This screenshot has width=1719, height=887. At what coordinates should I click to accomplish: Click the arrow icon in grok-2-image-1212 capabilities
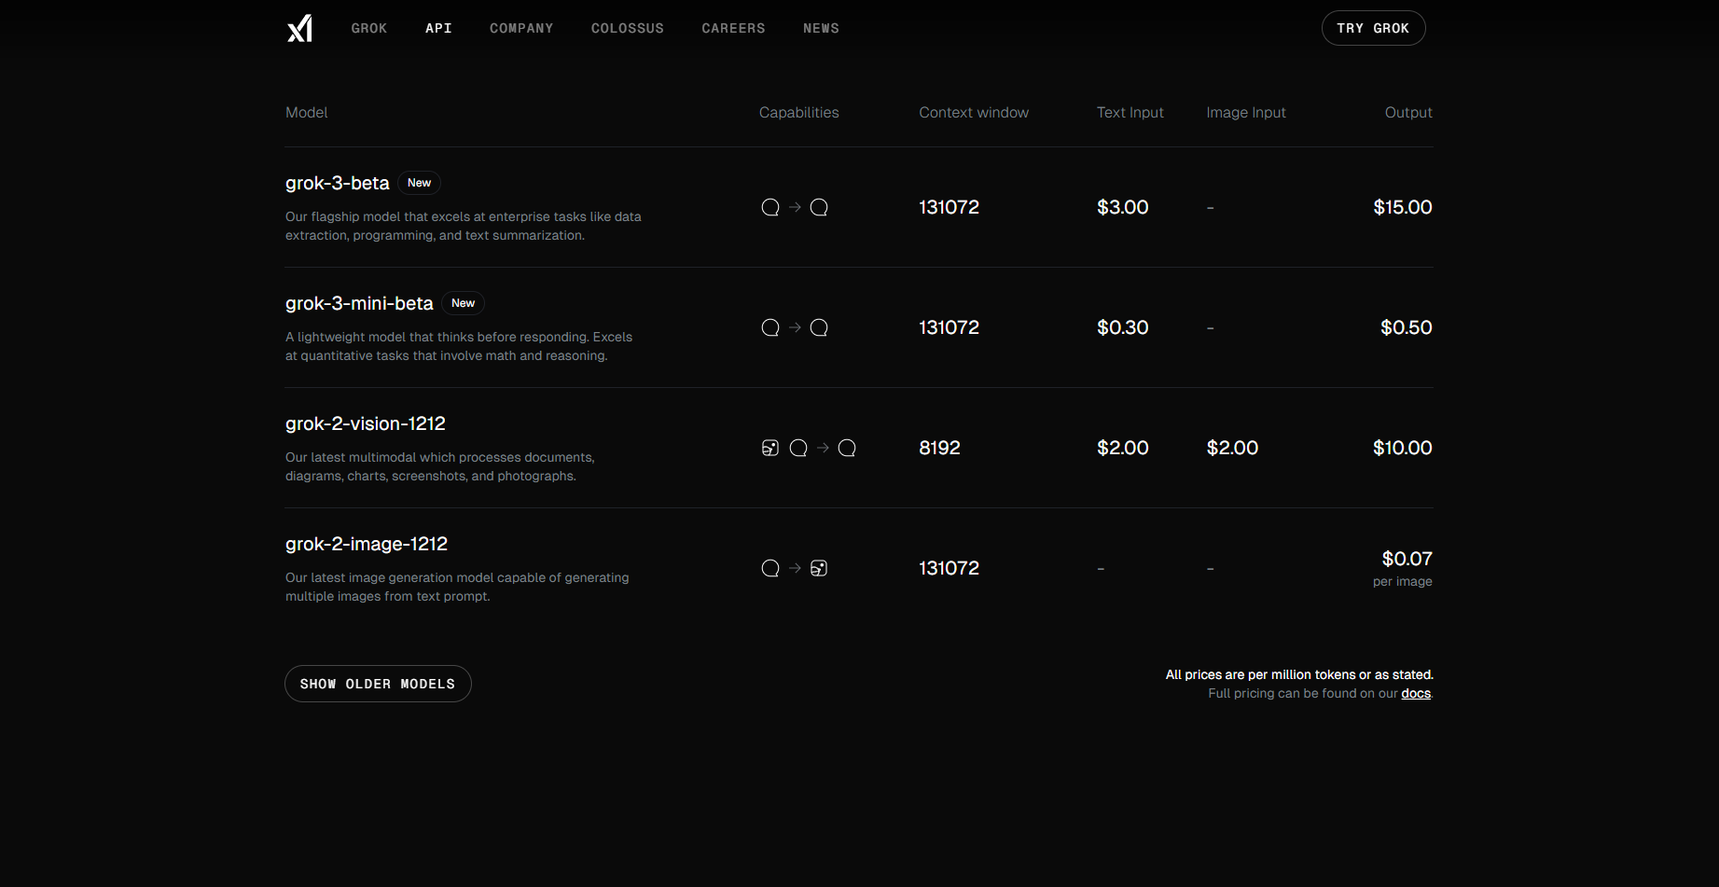pyautogui.click(x=795, y=568)
